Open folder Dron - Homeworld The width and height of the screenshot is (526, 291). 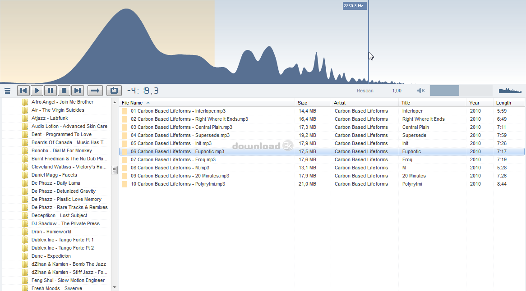51,232
